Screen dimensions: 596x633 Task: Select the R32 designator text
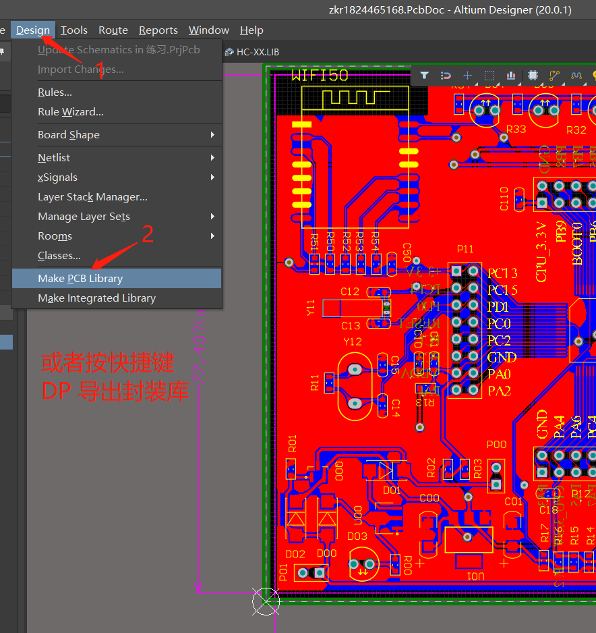576,130
